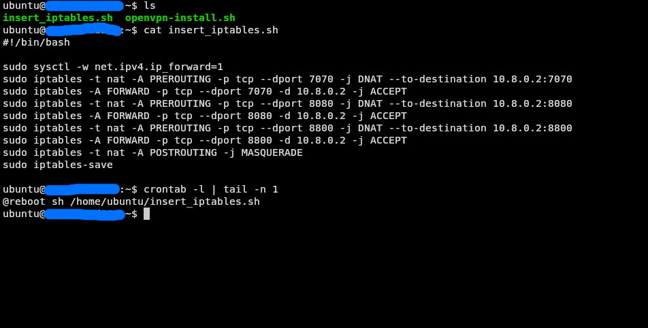Click the cat insert_iptables.sh command text
Screen dimensions: 648x328
click(211, 30)
